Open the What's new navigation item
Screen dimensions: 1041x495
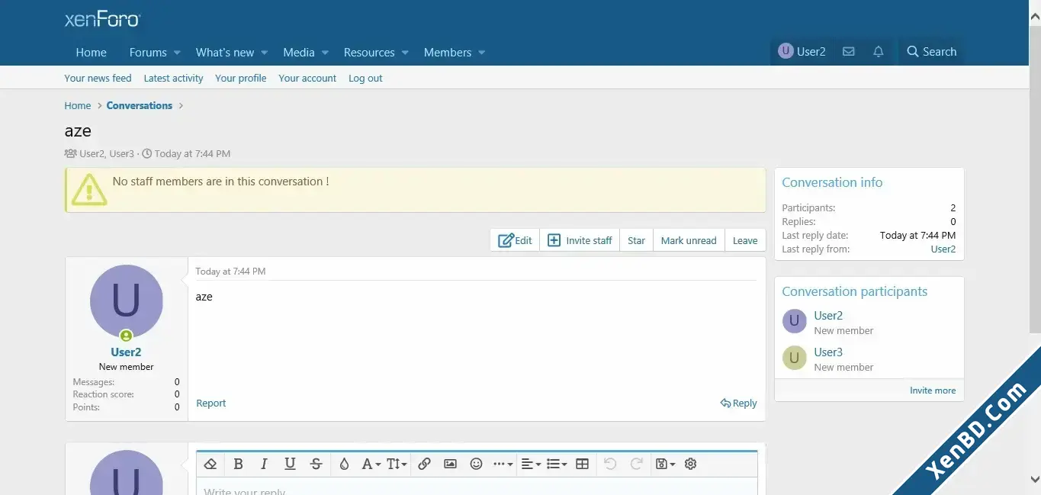click(x=225, y=53)
